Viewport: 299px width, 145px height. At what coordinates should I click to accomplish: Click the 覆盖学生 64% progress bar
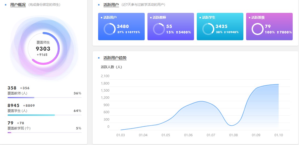coord(44,115)
